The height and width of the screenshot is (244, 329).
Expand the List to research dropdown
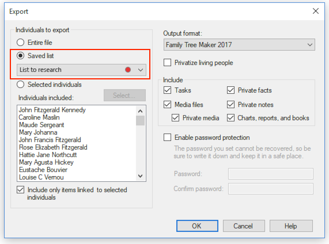coord(81,70)
